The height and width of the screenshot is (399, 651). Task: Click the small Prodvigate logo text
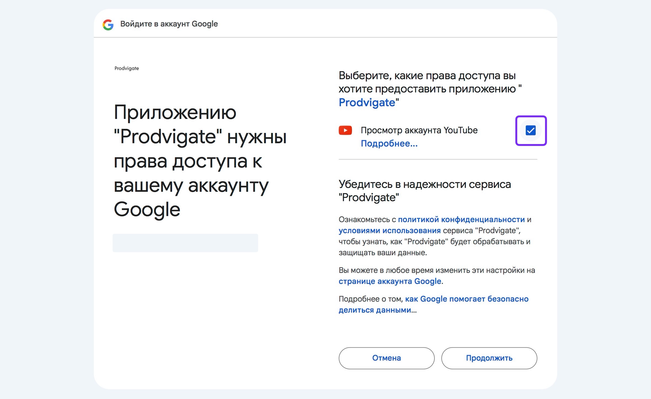(x=127, y=68)
